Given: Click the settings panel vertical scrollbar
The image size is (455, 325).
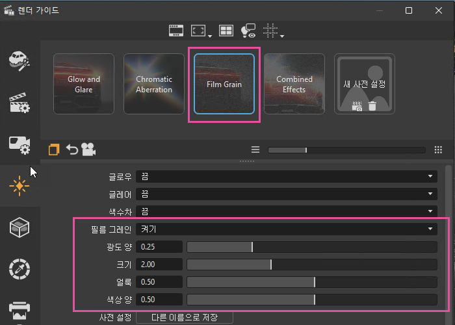Looking at the screenshot, I should pos(448,244).
